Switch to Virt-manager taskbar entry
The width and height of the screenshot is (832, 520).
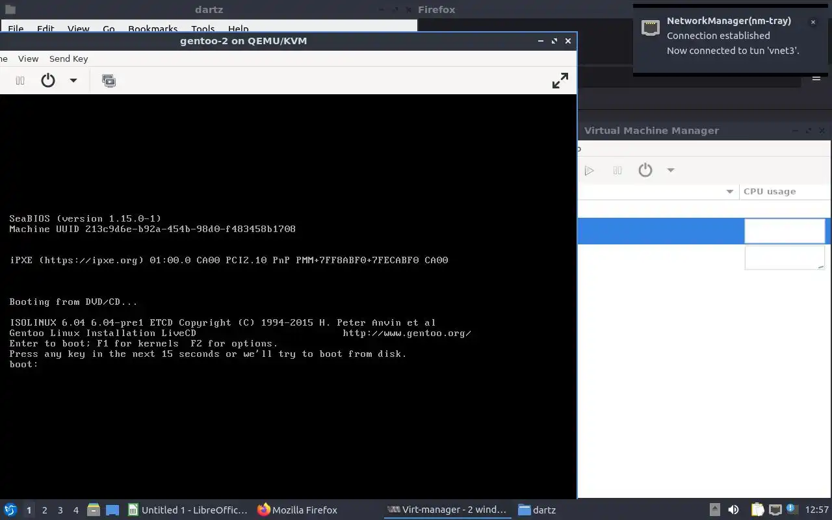(x=447, y=510)
